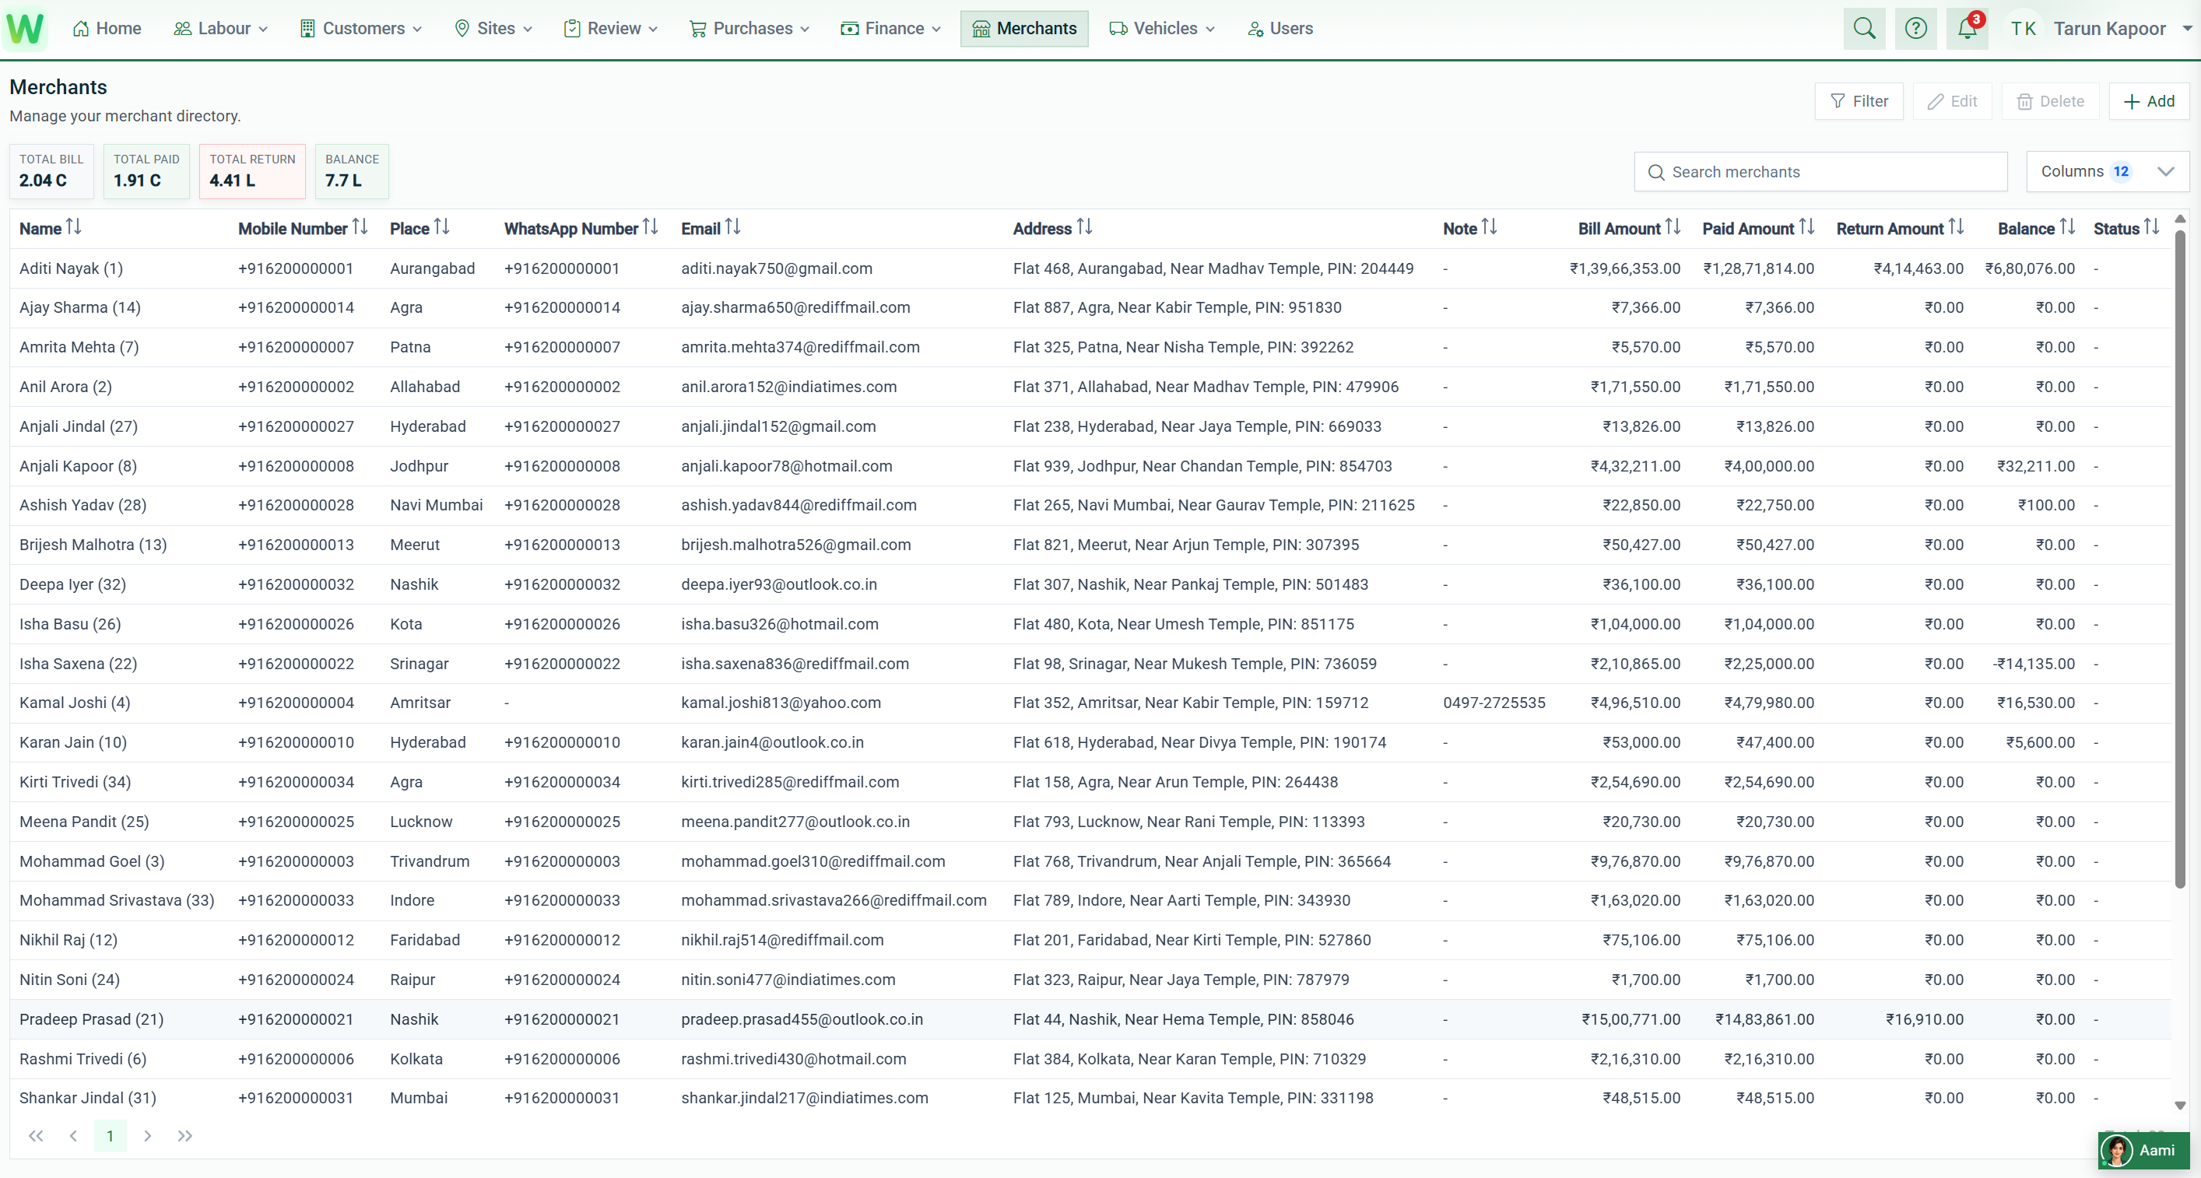This screenshot has width=2201, height=1178.
Task: Open the Review menu
Action: click(611, 28)
